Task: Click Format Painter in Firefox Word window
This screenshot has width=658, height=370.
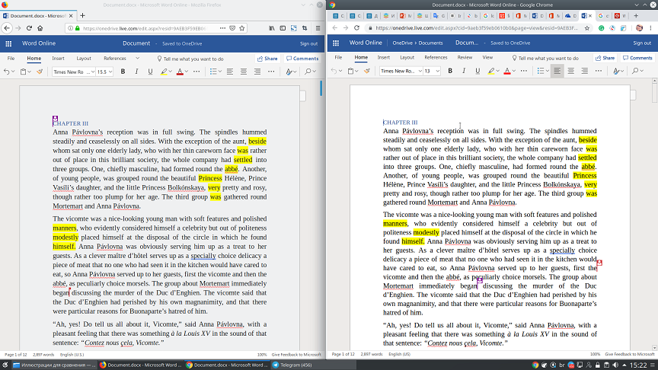Action: tap(40, 72)
